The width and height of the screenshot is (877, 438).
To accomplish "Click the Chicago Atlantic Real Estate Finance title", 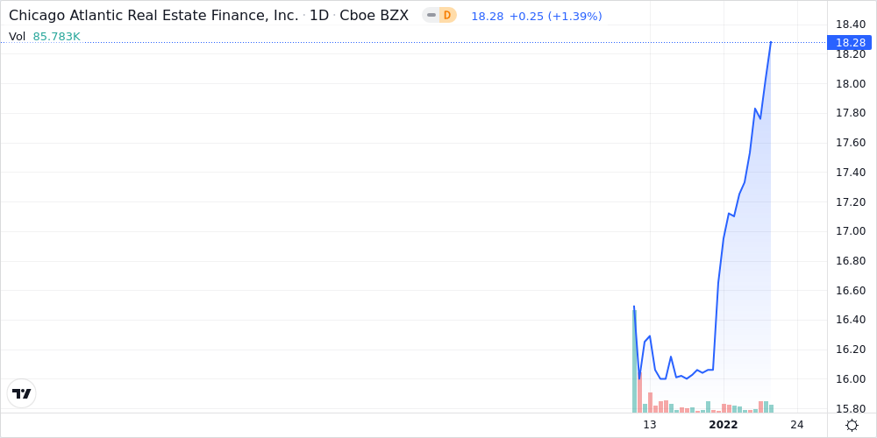I will (153, 16).
